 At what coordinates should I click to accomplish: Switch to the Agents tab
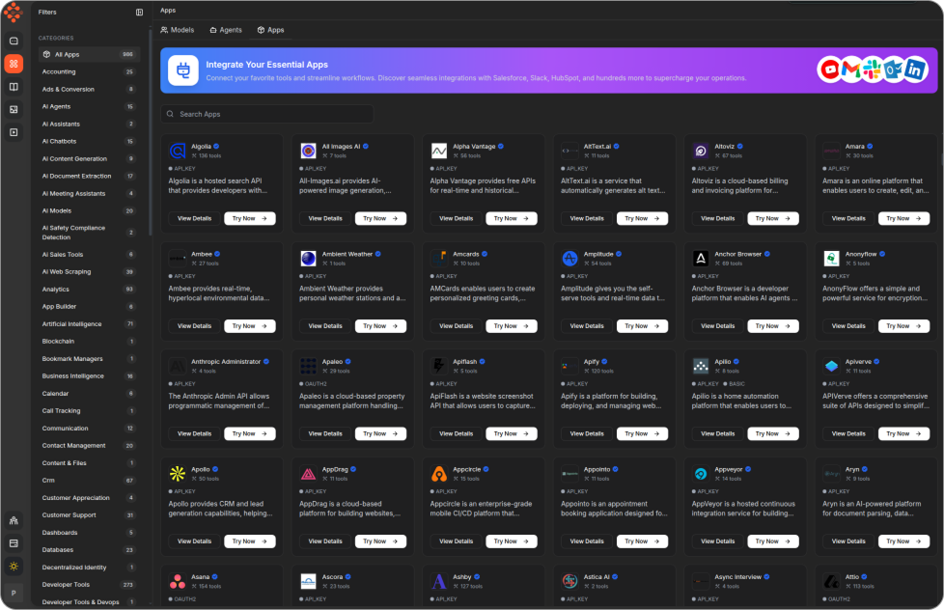(226, 30)
